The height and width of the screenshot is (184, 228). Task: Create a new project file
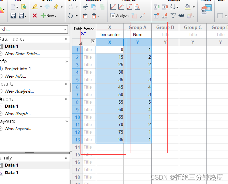pyautogui.click(x=13, y=7)
